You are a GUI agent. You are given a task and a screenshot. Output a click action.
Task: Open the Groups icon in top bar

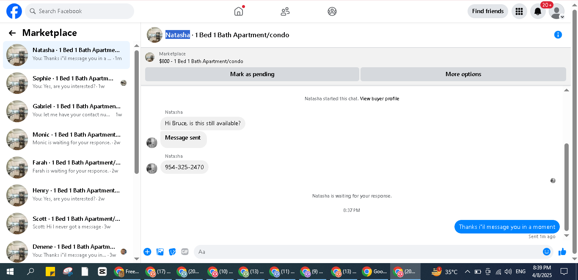(x=332, y=11)
